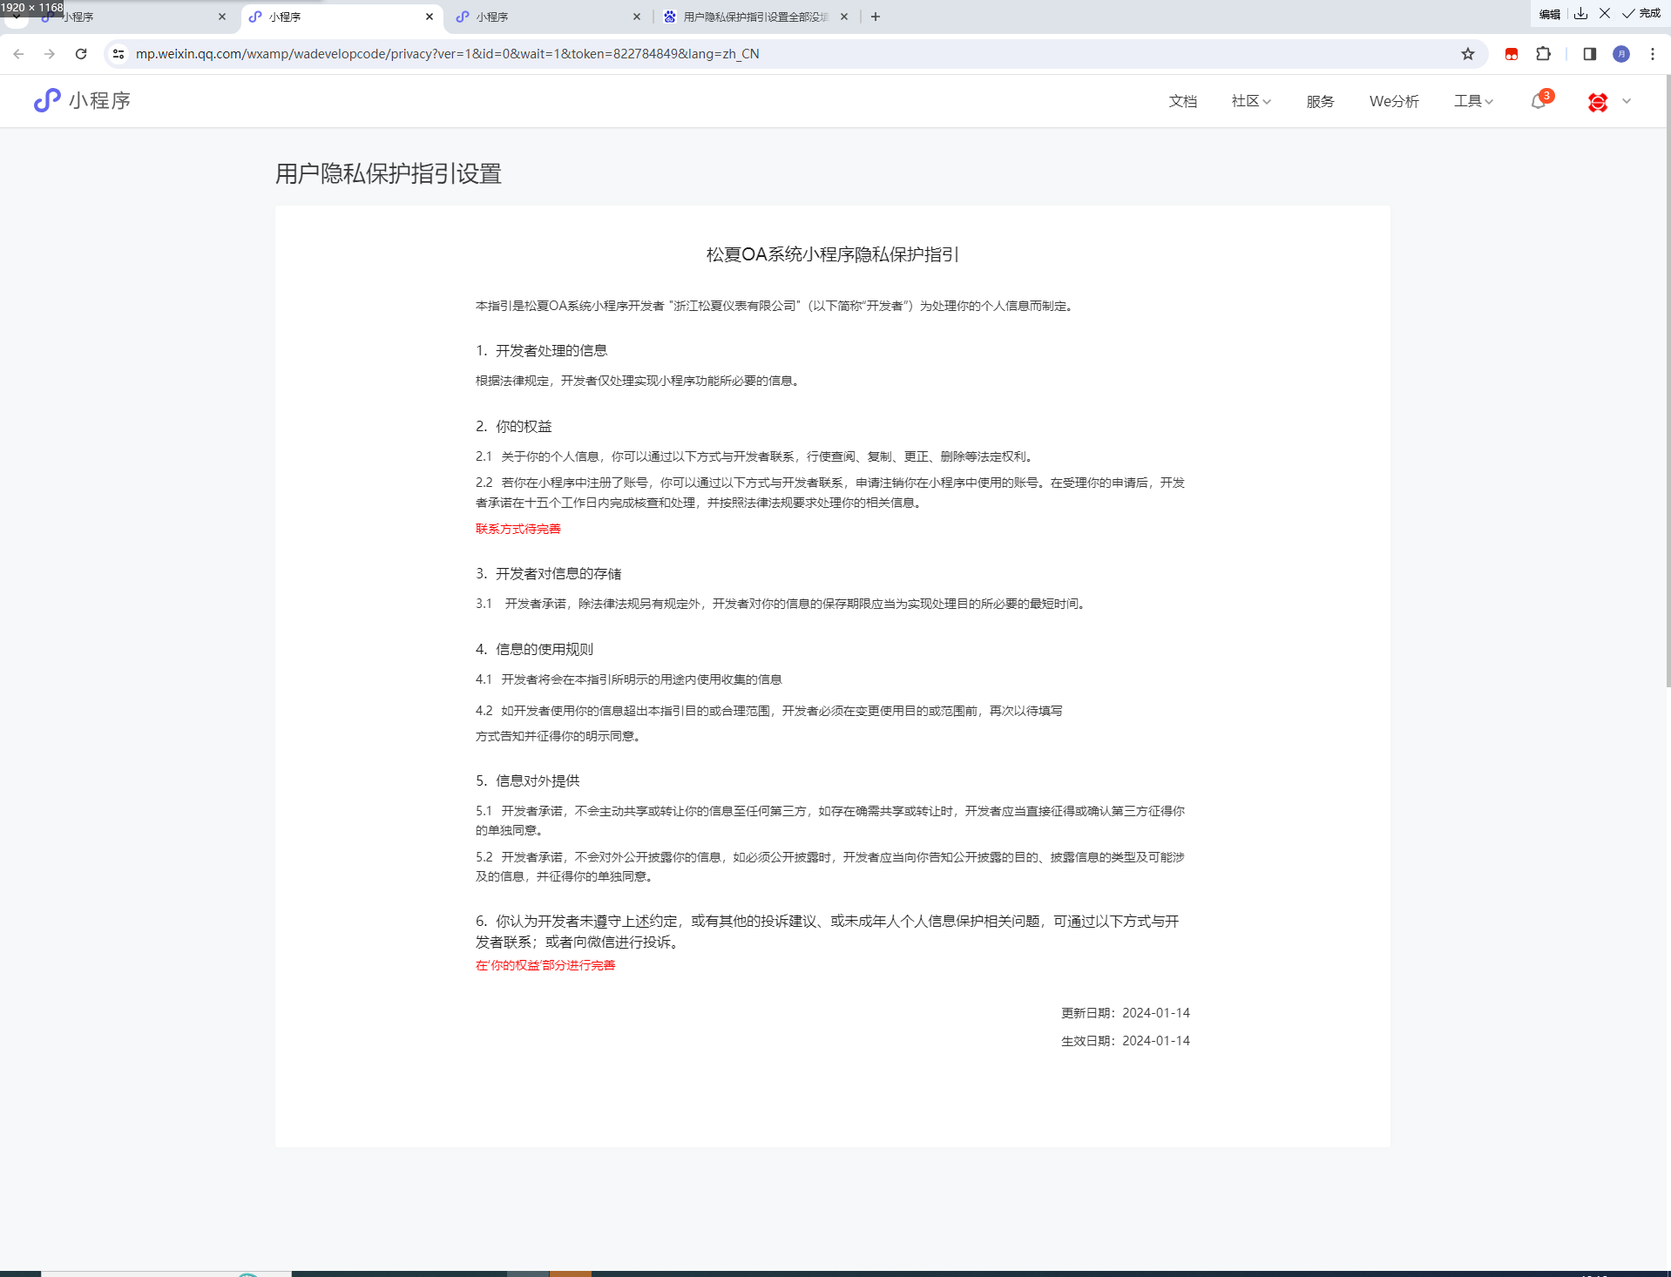
Task: Save the screenshot with the download icon
Action: pos(1581,13)
